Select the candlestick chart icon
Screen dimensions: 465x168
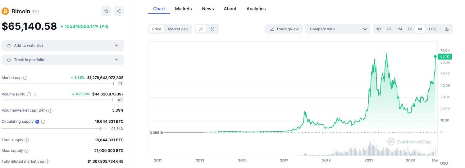212,29
